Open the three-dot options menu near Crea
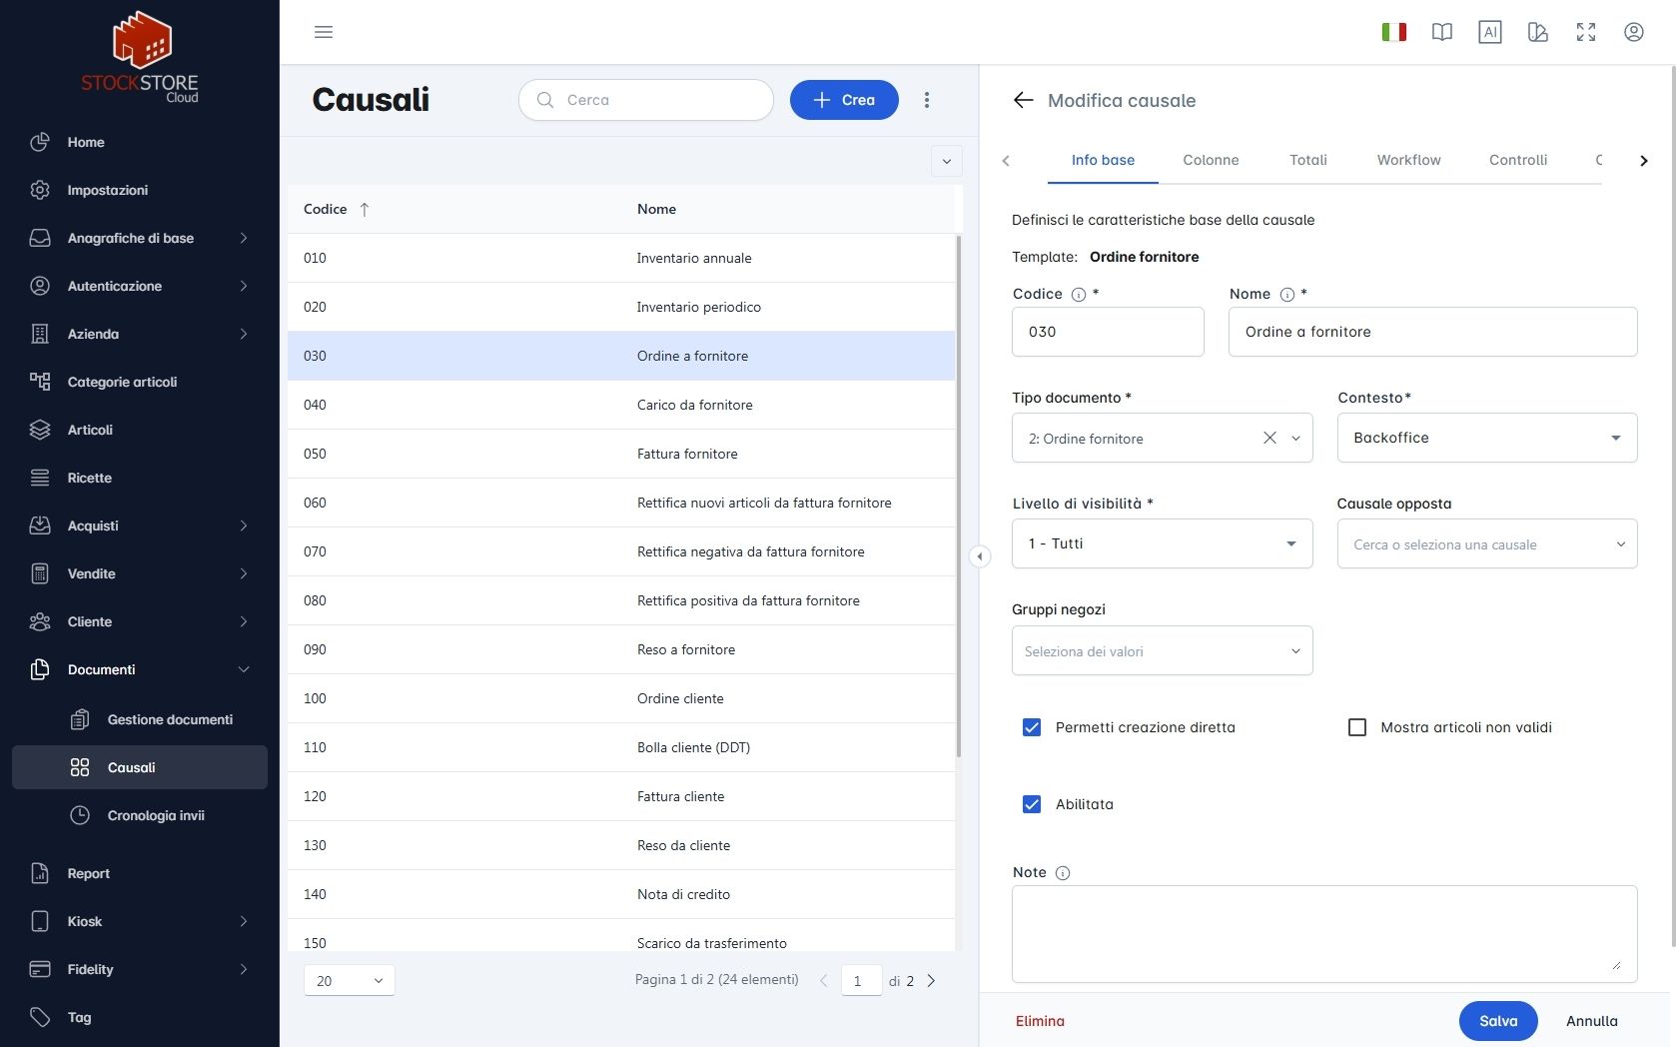1676x1047 pixels. coord(927,100)
